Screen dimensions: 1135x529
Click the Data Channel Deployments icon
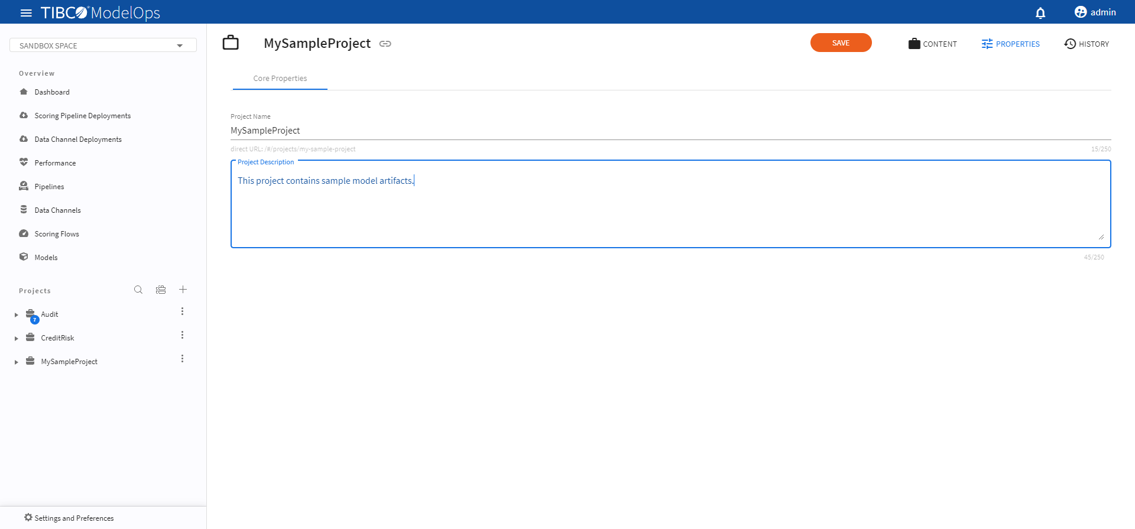pyautogui.click(x=24, y=139)
